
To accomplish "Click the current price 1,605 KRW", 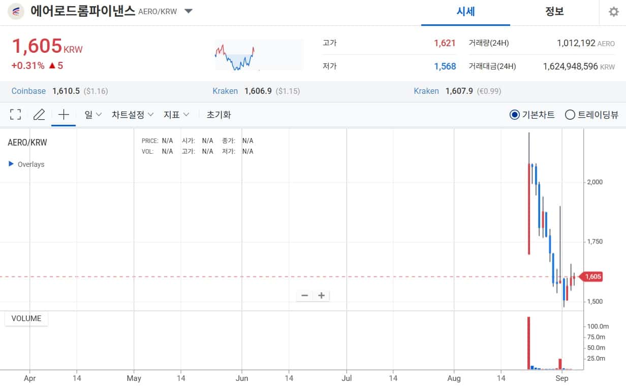I will pyautogui.click(x=47, y=46).
